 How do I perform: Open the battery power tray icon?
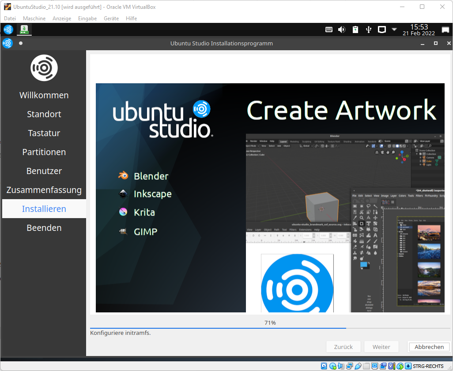(355, 30)
